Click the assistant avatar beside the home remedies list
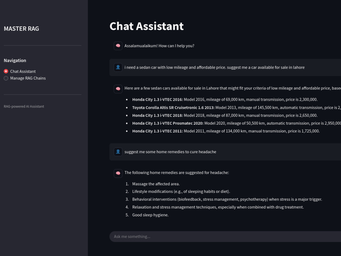This screenshot has width=341, height=256. pyautogui.click(x=118, y=173)
